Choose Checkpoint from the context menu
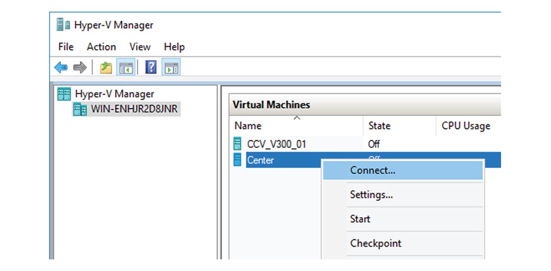Viewport: 551px width, 271px height. [403, 243]
